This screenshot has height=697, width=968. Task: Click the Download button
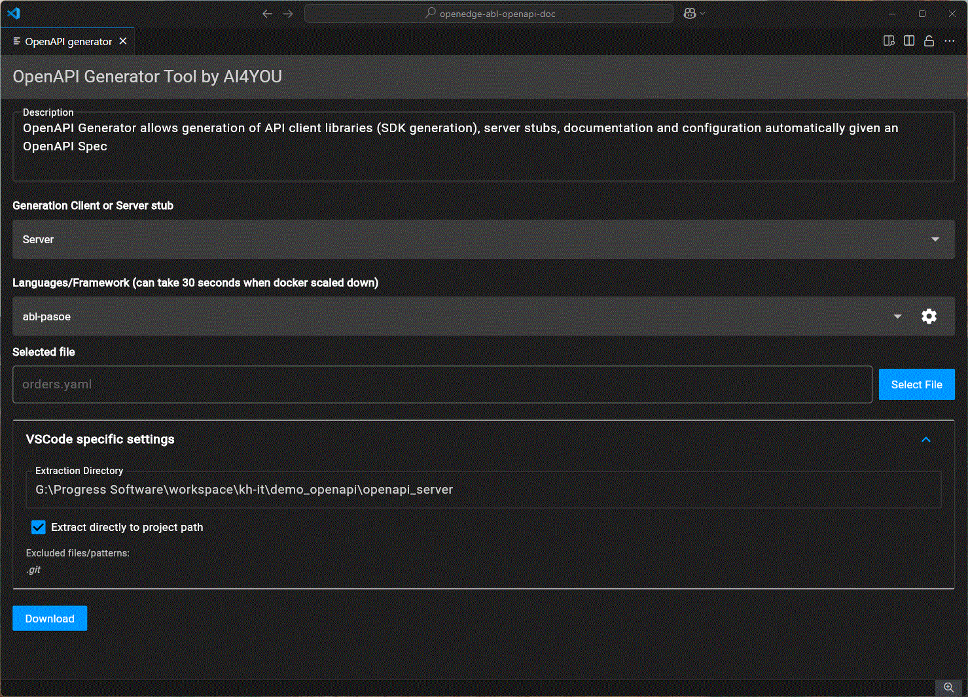[x=50, y=619]
